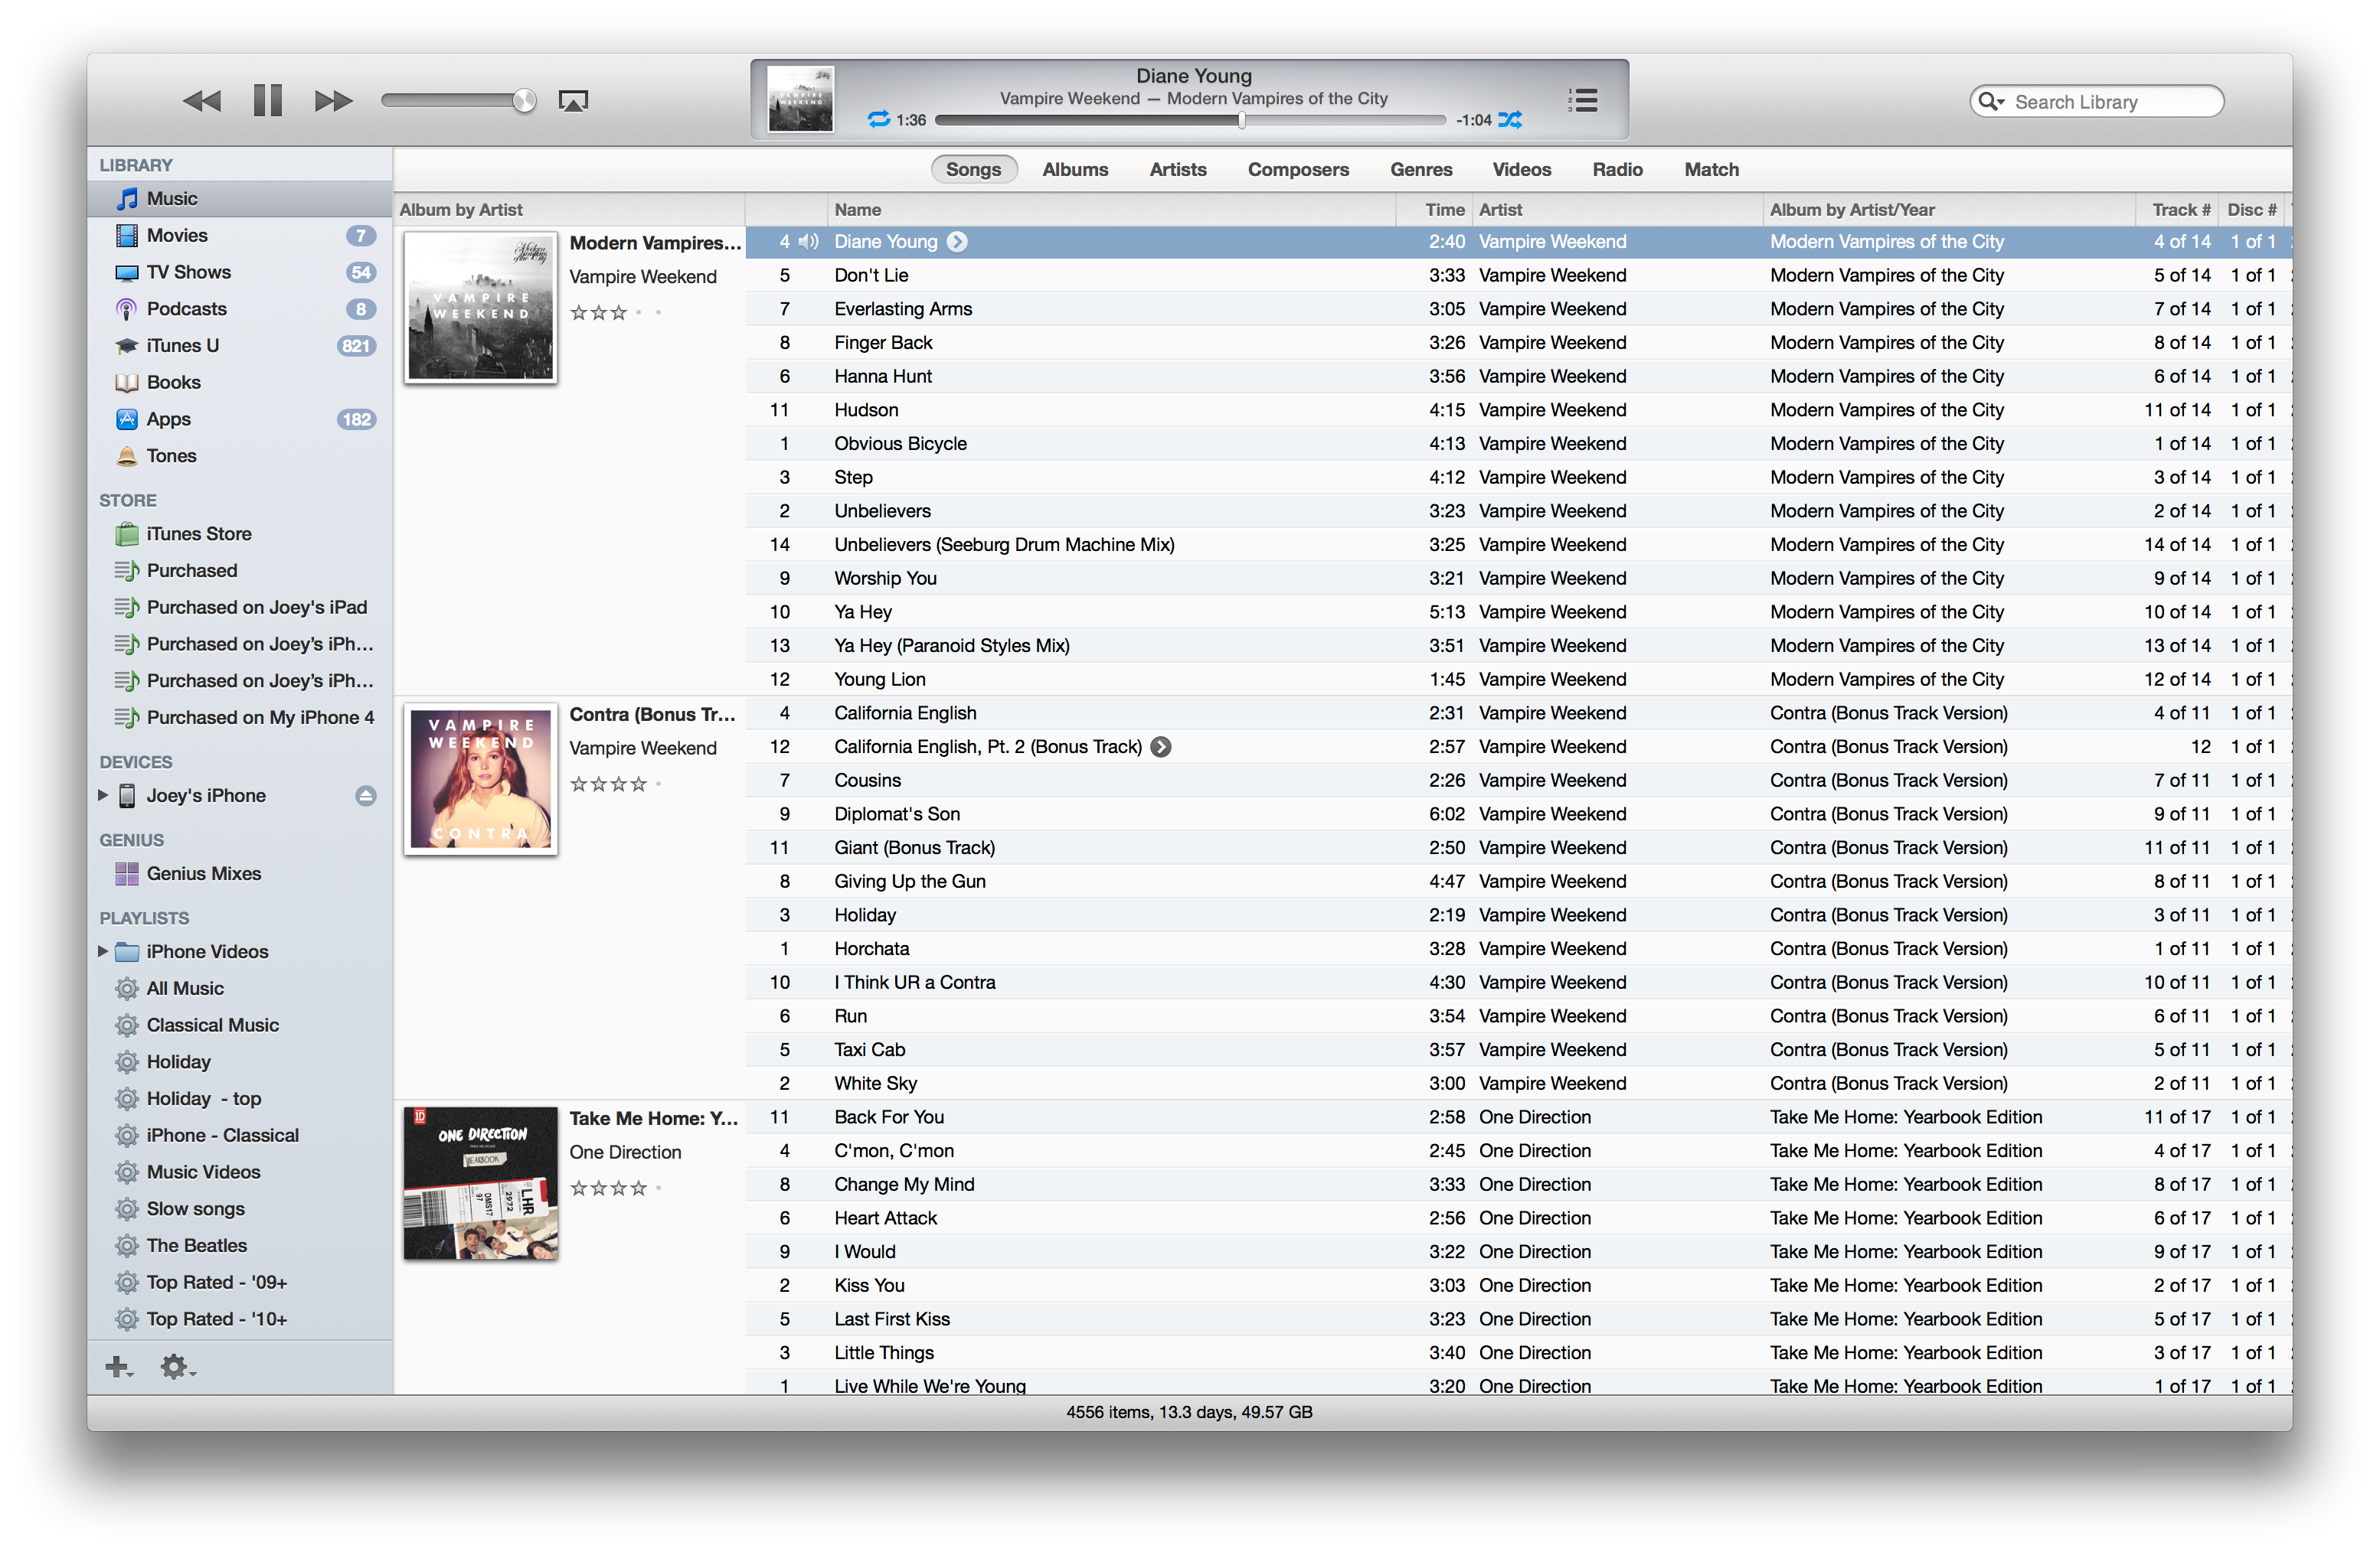Viewport: 2380px width, 1552px height.
Task: Rate the Take Me Home album stars
Action: click(616, 1188)
